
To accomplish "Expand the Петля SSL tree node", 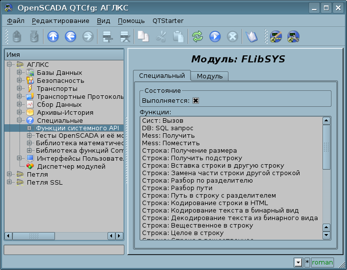I will coord(9,183).
